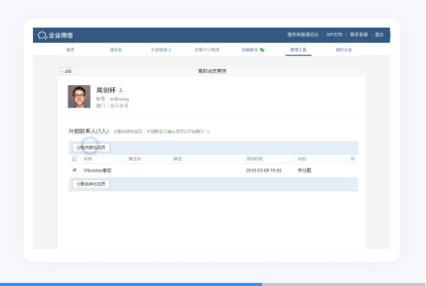Click the 名称 column header

point(88,159)
